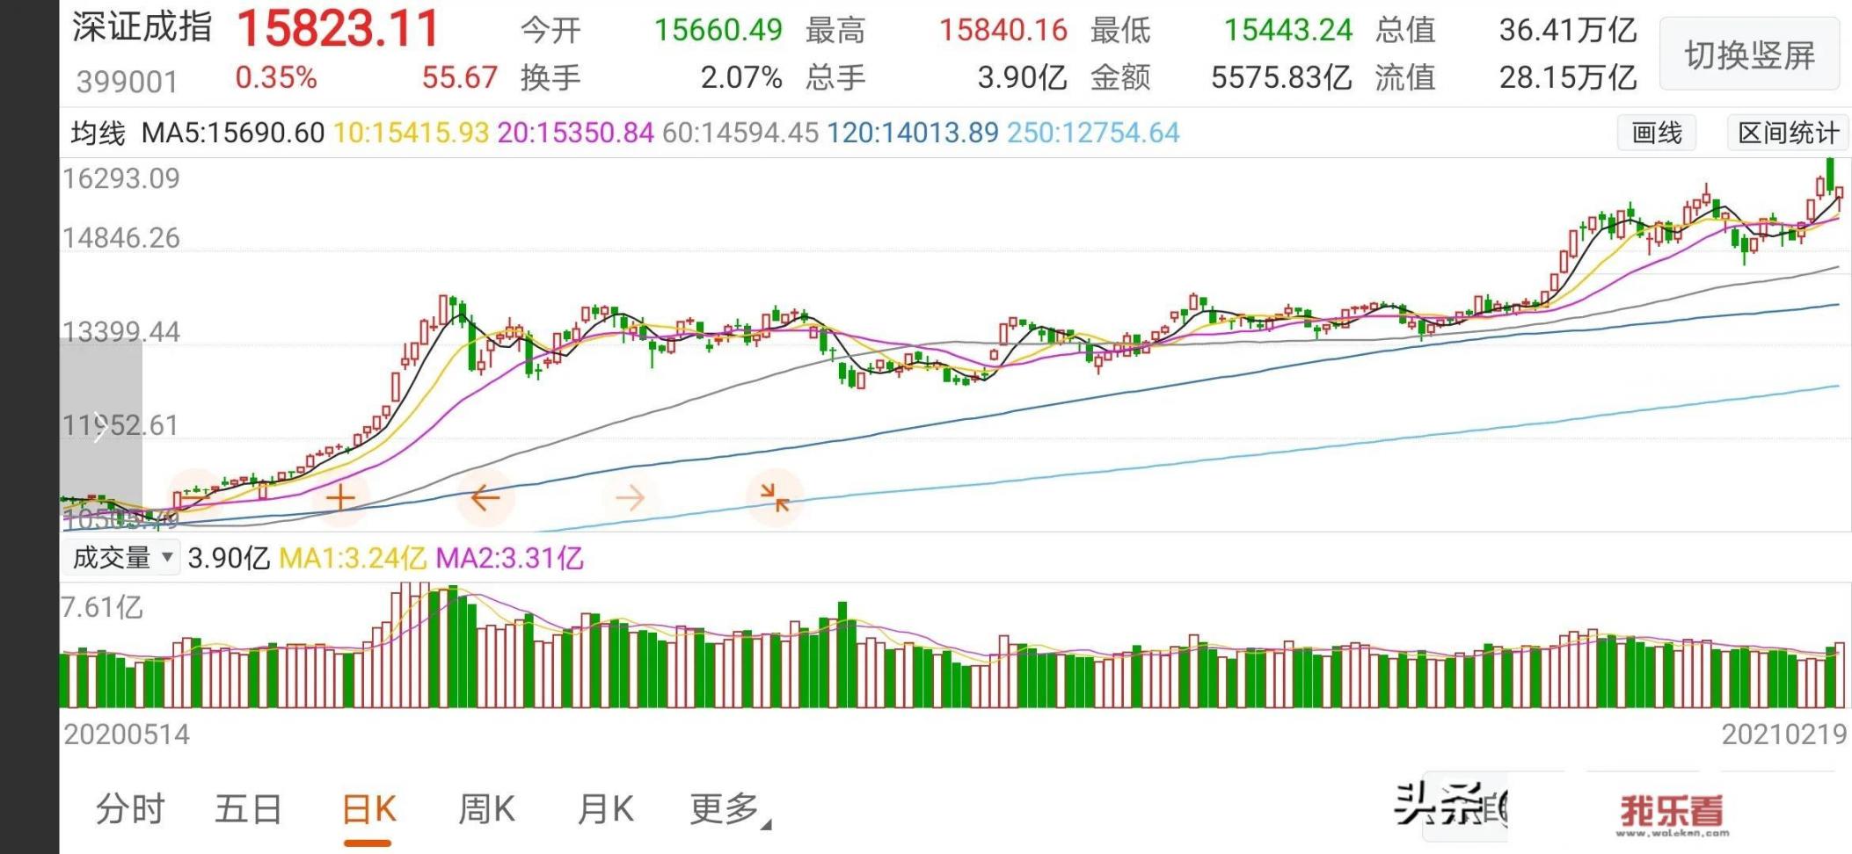Click the MA1:3.24亿 volume average
This screenshot has height=854, width=1852.
click(x=353, y=559)
